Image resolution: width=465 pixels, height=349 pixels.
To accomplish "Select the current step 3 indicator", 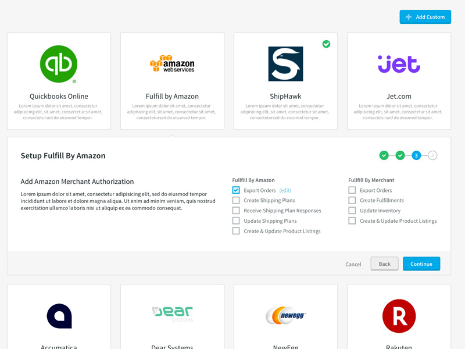I will click(416, 155).
